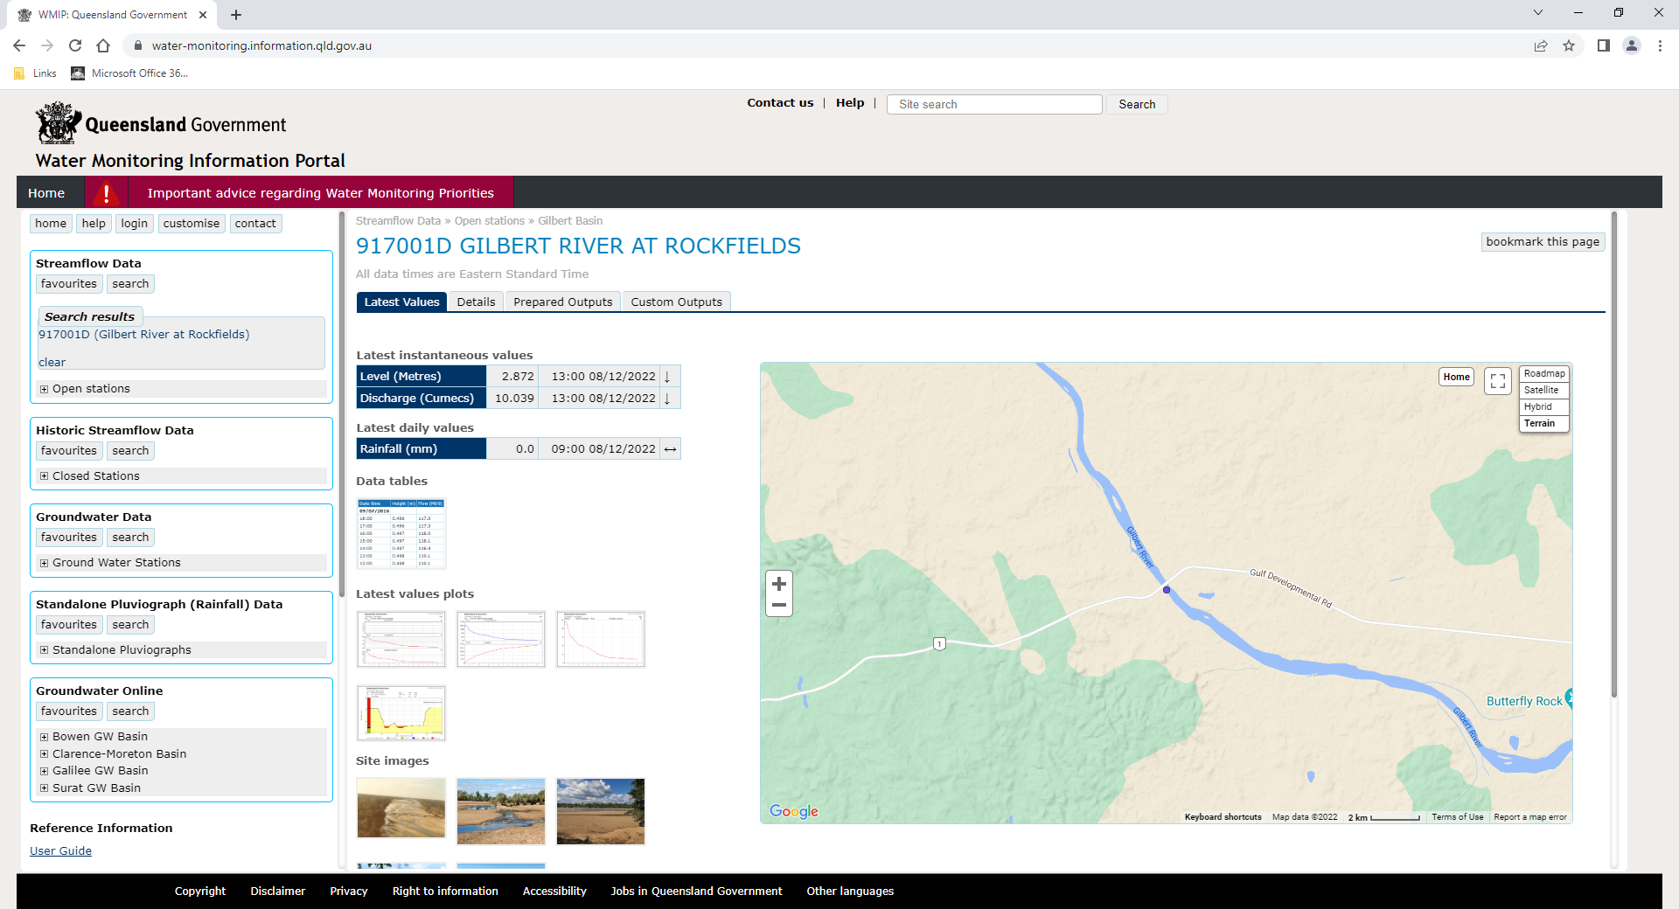Open Rainfall data via the horizontal arrow icon
Screen dimensions: 1679x909
(x=669, y=448)
